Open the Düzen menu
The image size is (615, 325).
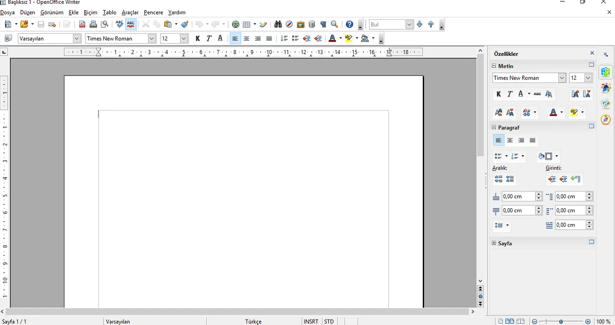27,12
